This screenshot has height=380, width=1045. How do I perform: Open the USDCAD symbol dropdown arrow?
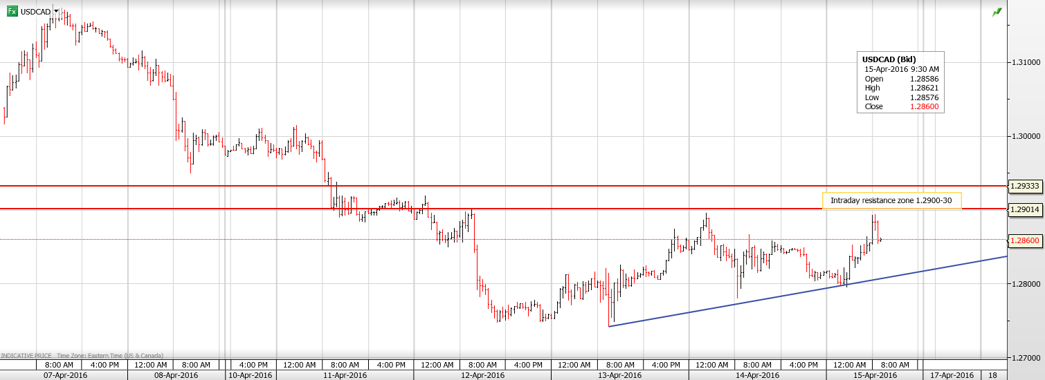(x=56, y=11)
